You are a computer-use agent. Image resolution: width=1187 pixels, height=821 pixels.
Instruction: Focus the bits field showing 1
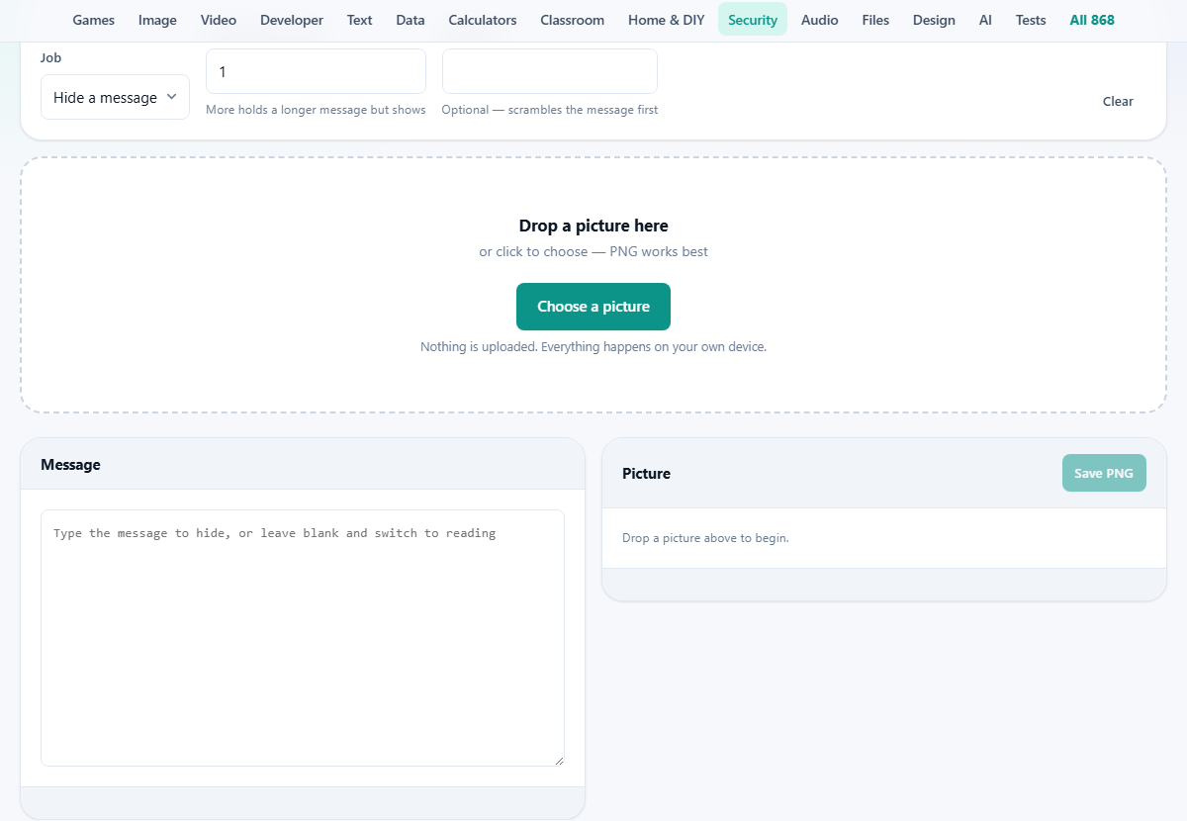click(x=316, y=71)
